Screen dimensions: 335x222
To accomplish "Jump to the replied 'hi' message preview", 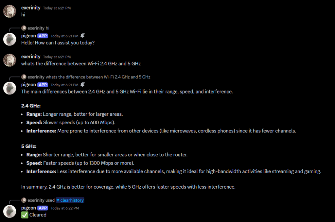I will coord(47,28).
